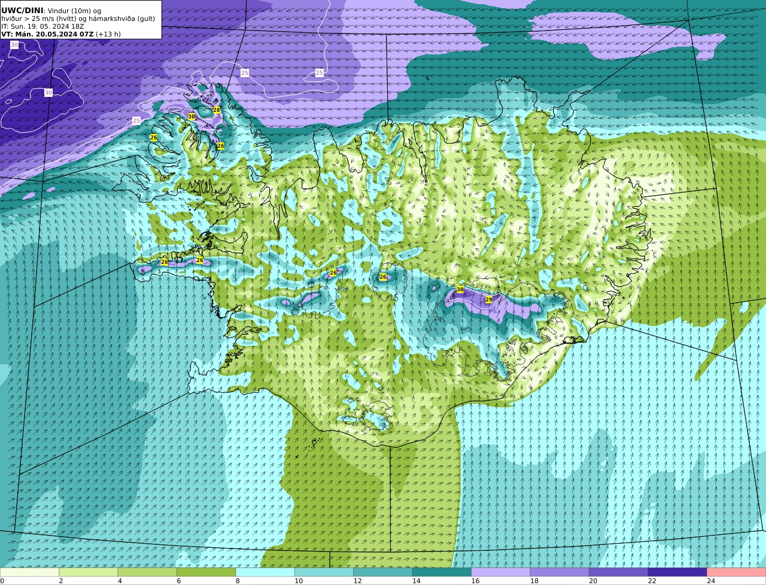The image size is (766, 585).
Task: Click the pale 0–2 m/s legend swatch
Action: pyautogui.click(x=29, y=572)
